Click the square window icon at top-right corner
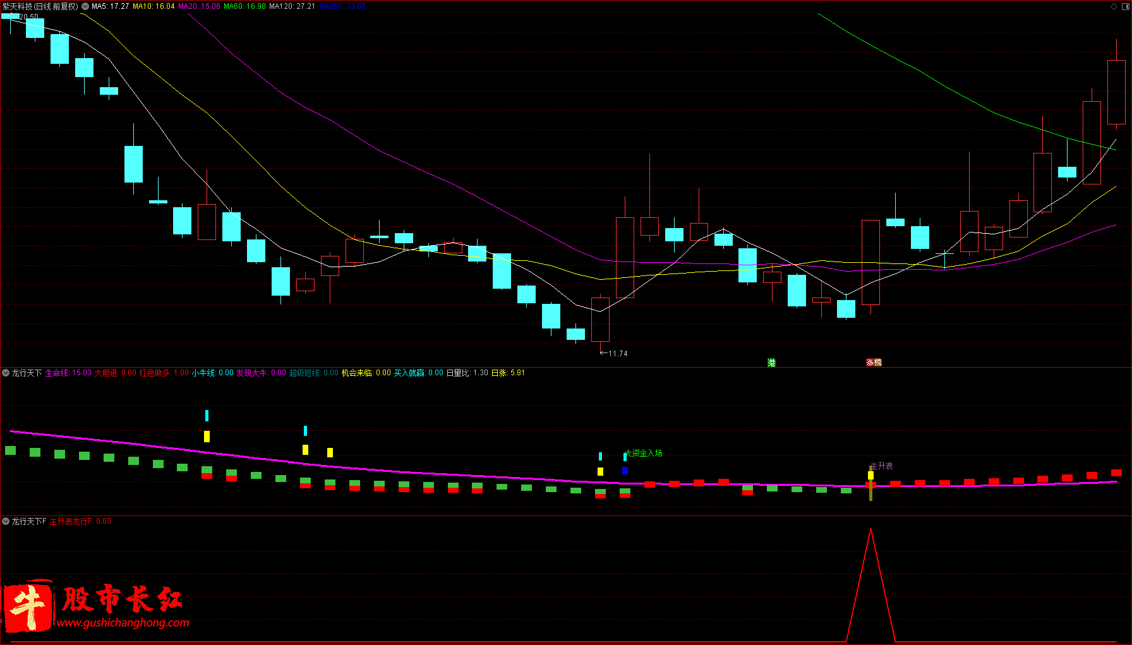The height and width of the screenshot is (645, 1132). coord(1125,6)
